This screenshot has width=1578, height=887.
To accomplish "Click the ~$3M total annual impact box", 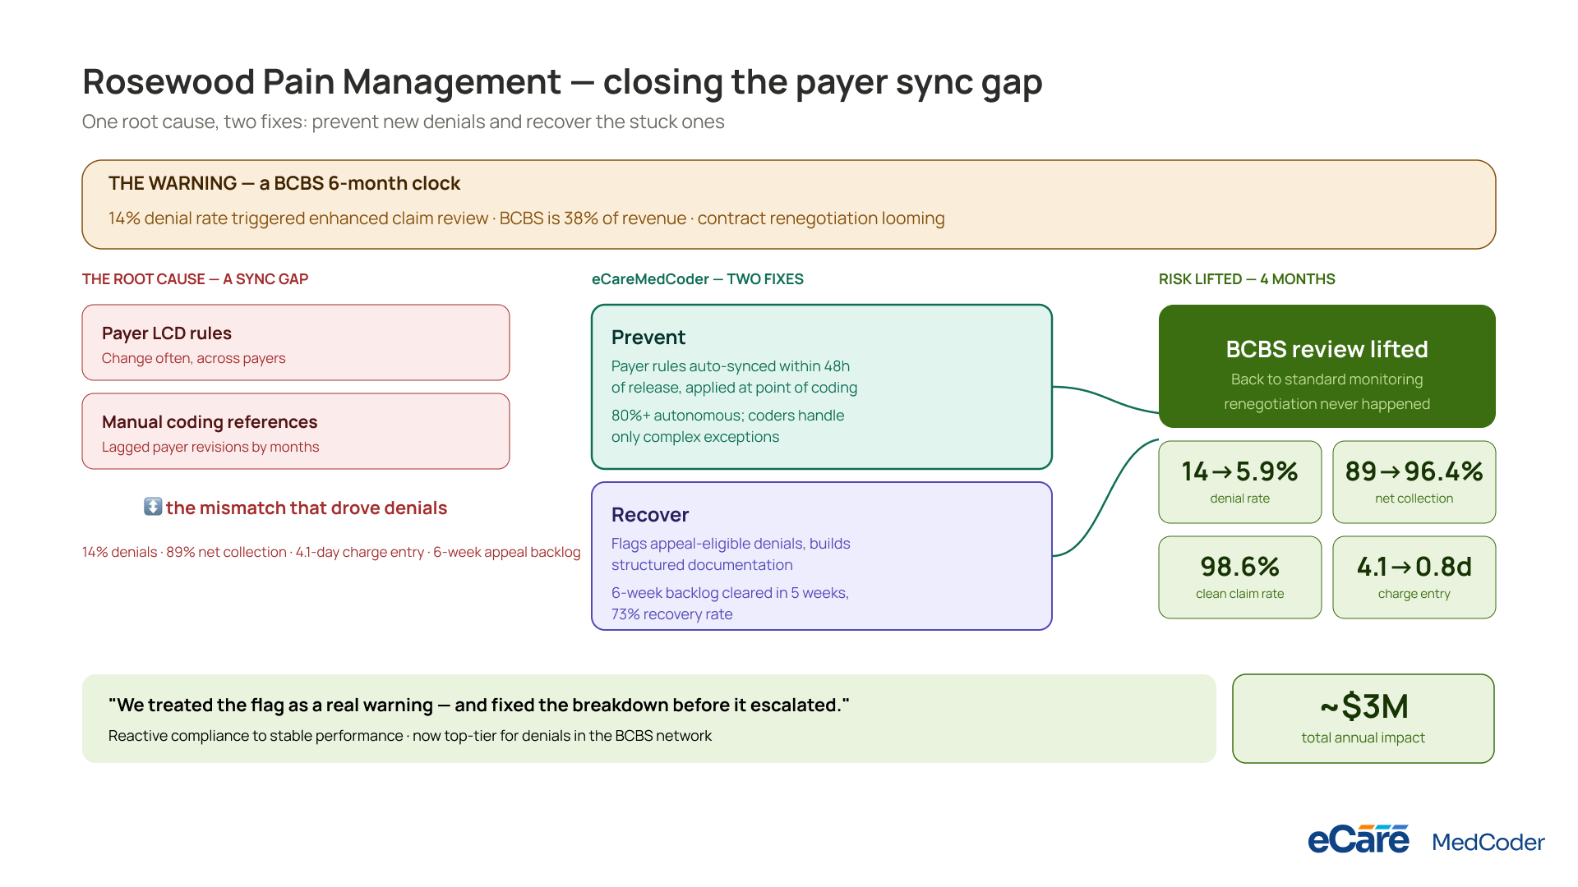I will coord(1363,719).
